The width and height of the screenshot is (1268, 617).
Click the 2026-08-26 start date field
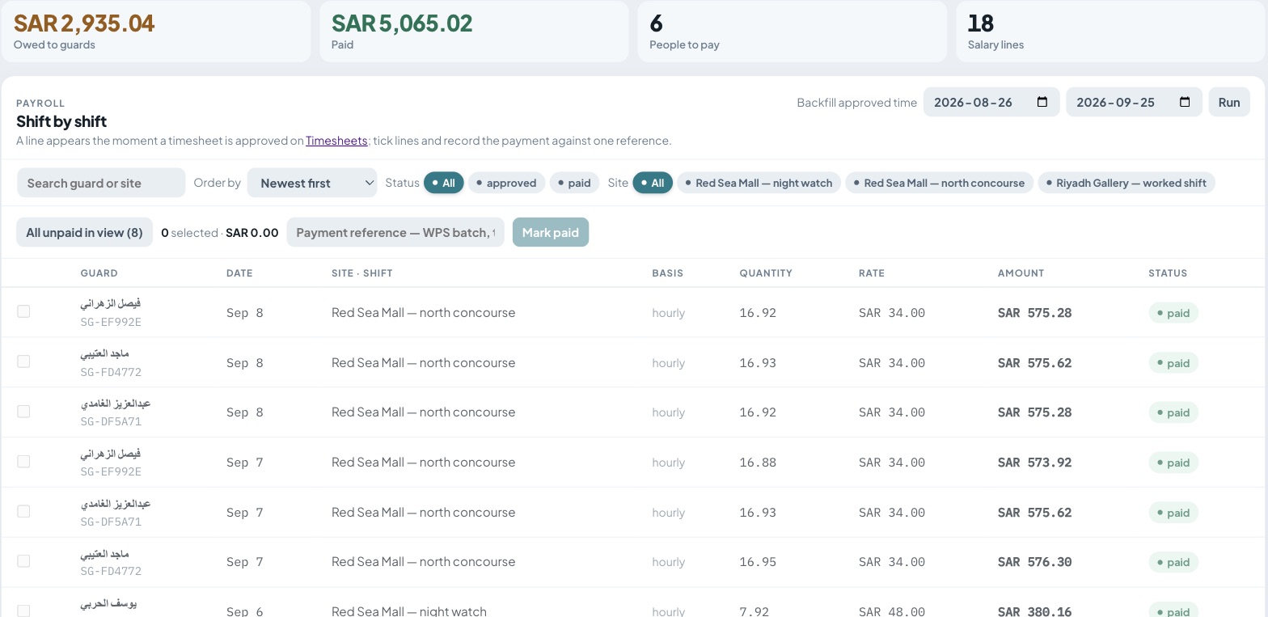(x=991, y=102)
